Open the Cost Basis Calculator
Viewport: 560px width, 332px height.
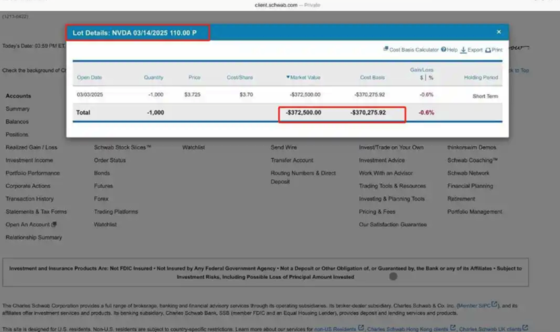point(414,50)
